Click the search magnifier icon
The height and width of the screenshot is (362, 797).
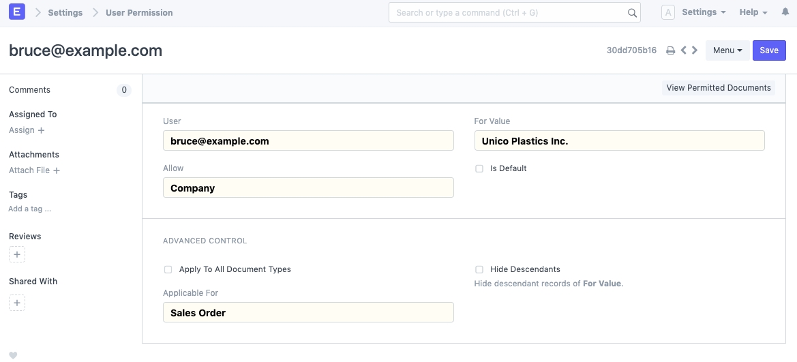click(632, 13)
